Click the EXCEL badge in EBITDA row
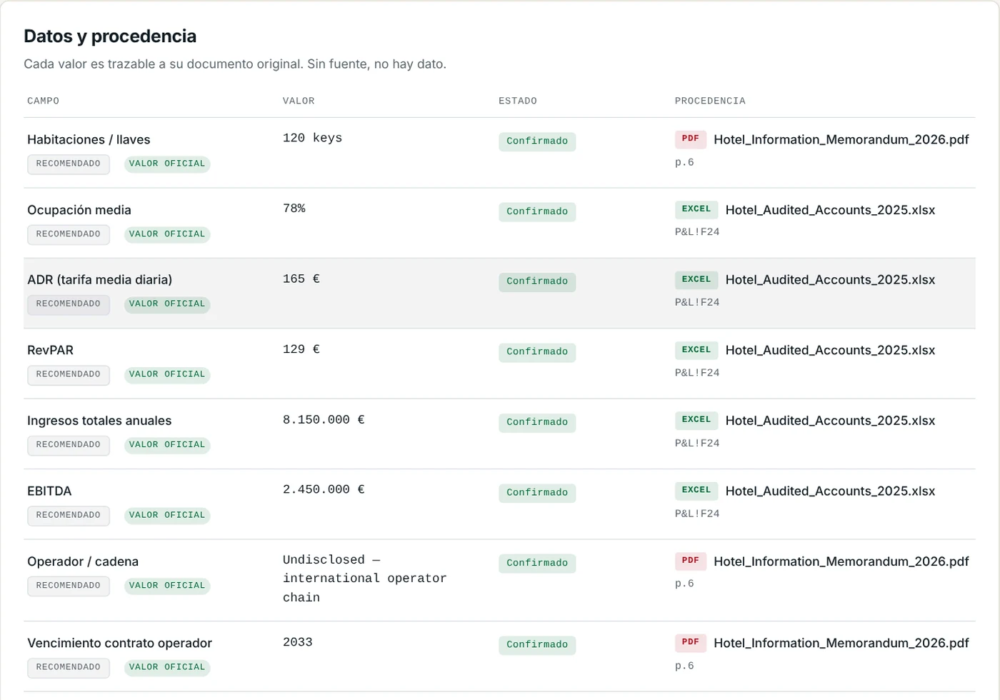Image resolution: width=1000 pixels, height=700 pixels. tap(696, 490)
